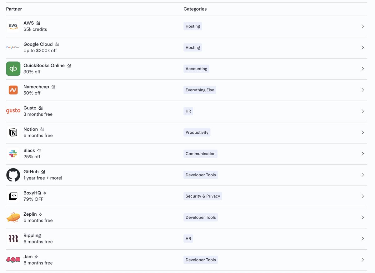375x273 pixels.
Task: Open the QuickBooks Online name link
Action: [44, 65]
